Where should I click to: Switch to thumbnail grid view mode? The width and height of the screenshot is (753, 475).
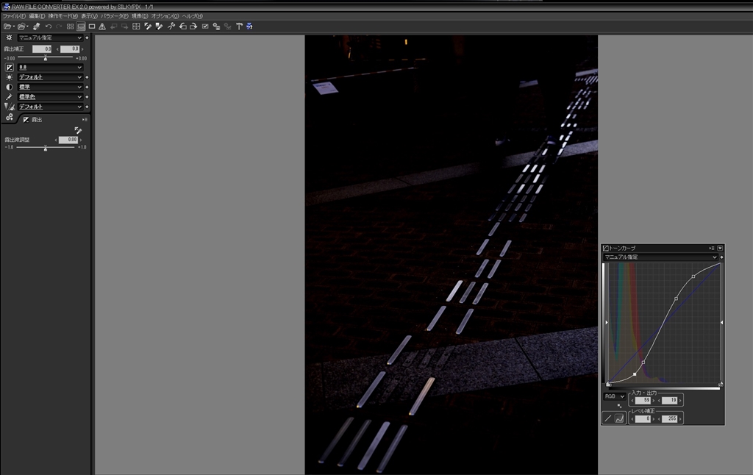[71, 26]
